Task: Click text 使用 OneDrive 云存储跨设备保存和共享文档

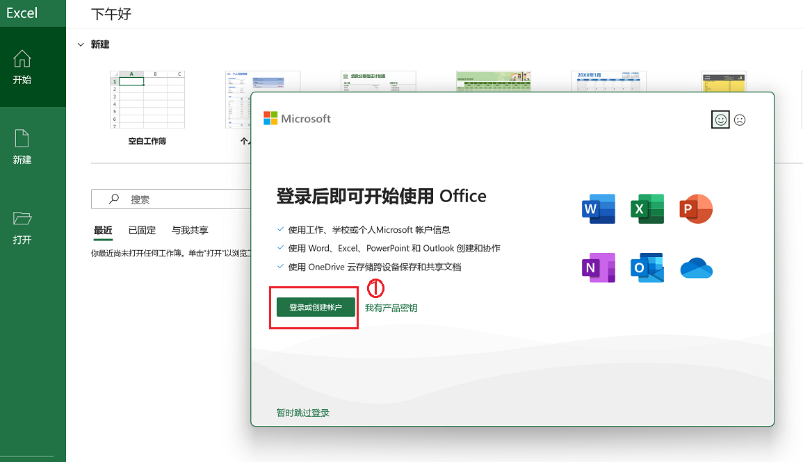Action: (374, 267)
